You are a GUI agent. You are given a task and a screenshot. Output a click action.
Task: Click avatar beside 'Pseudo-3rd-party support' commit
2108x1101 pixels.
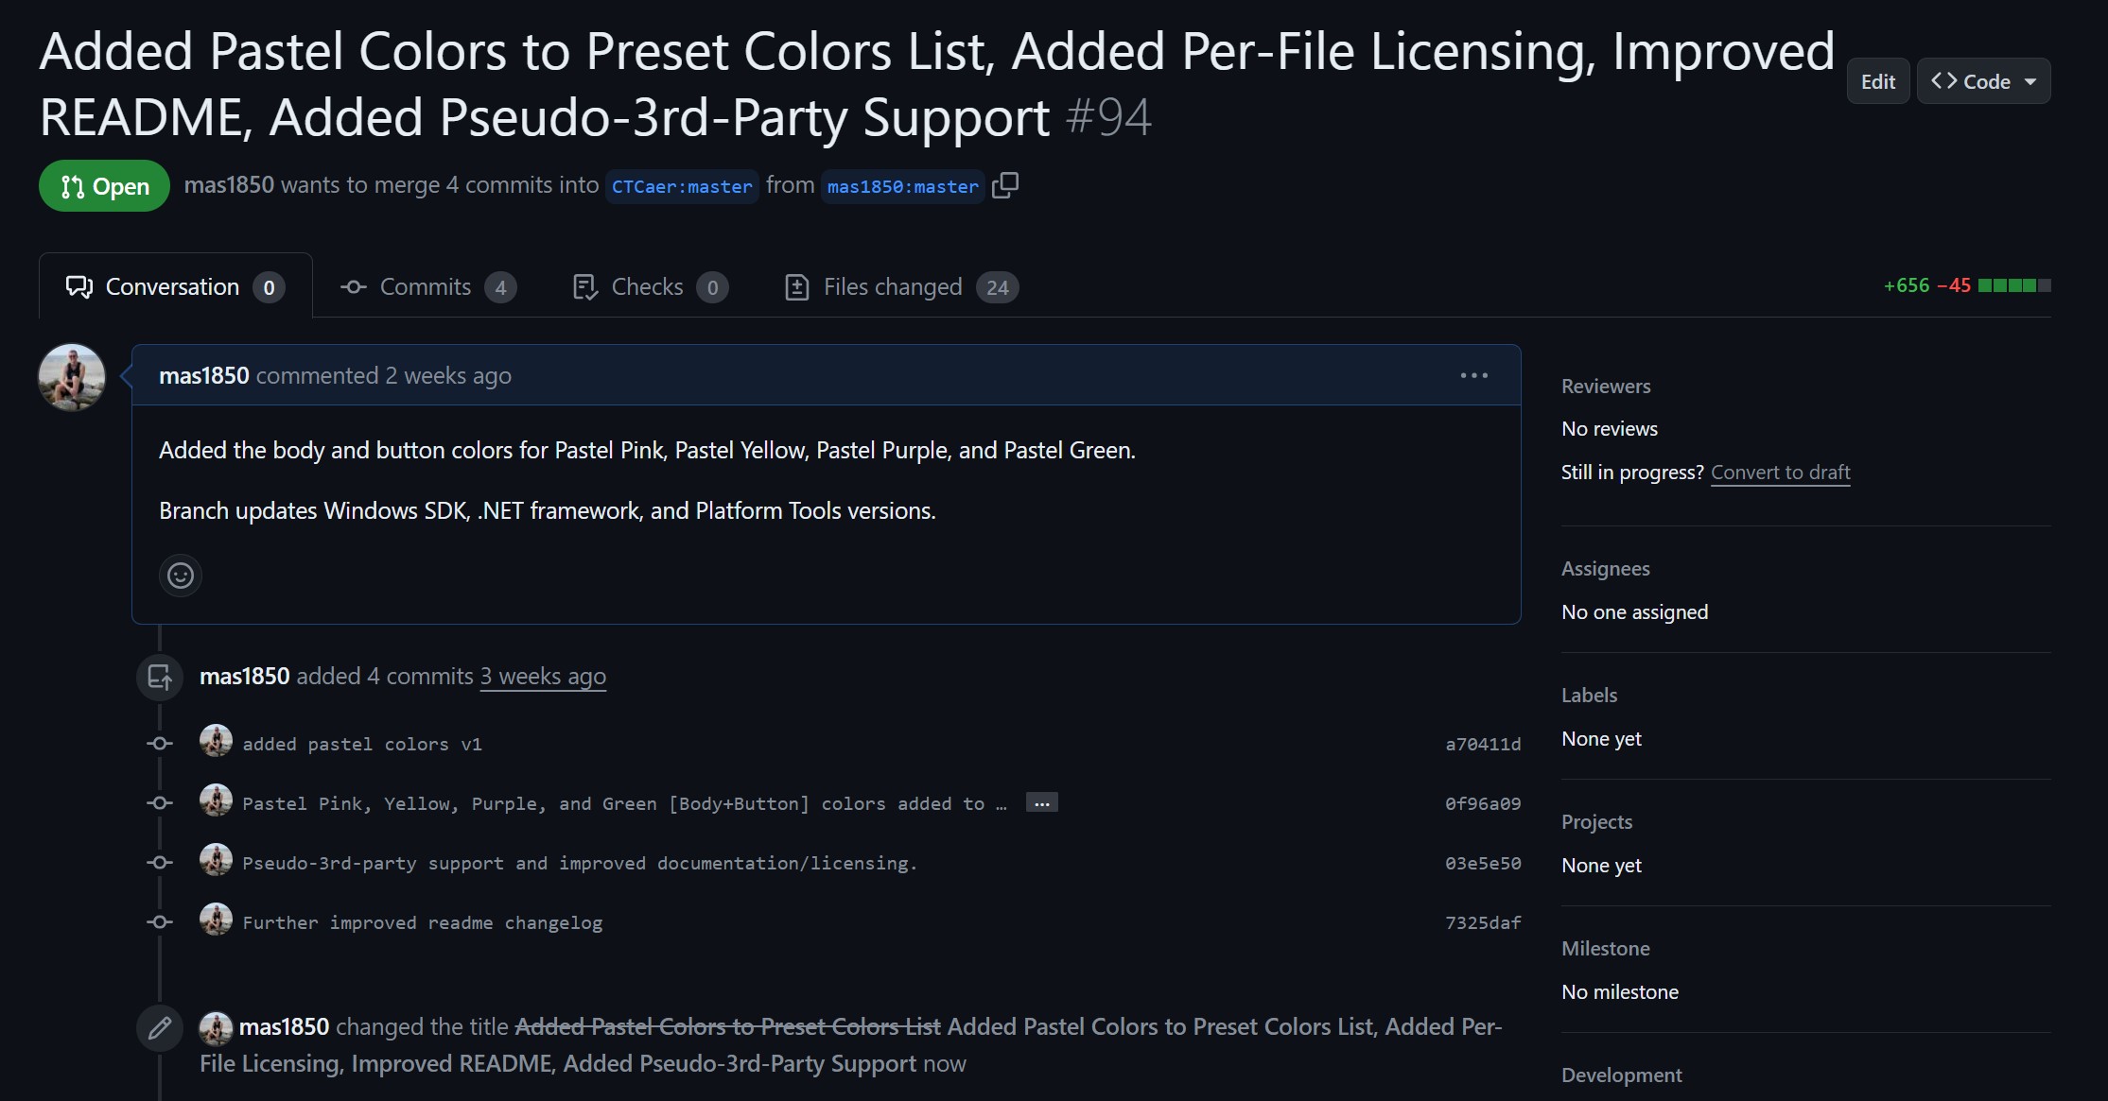tap(216, 860)
